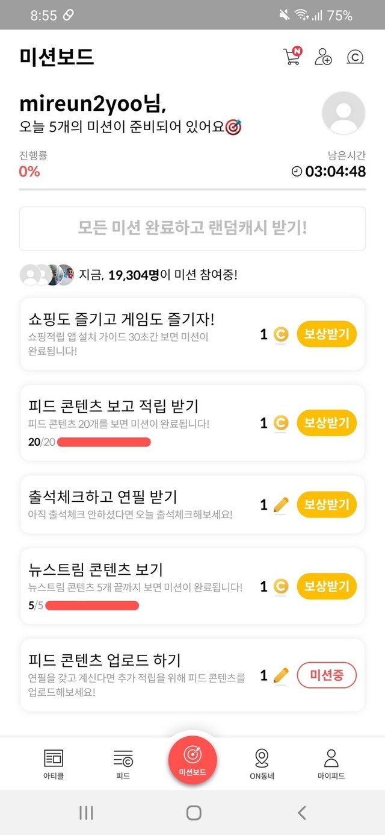This screenshot has height=835, width=385.
Task: Tap the profile avatar picture
Action: pos(343,113)
